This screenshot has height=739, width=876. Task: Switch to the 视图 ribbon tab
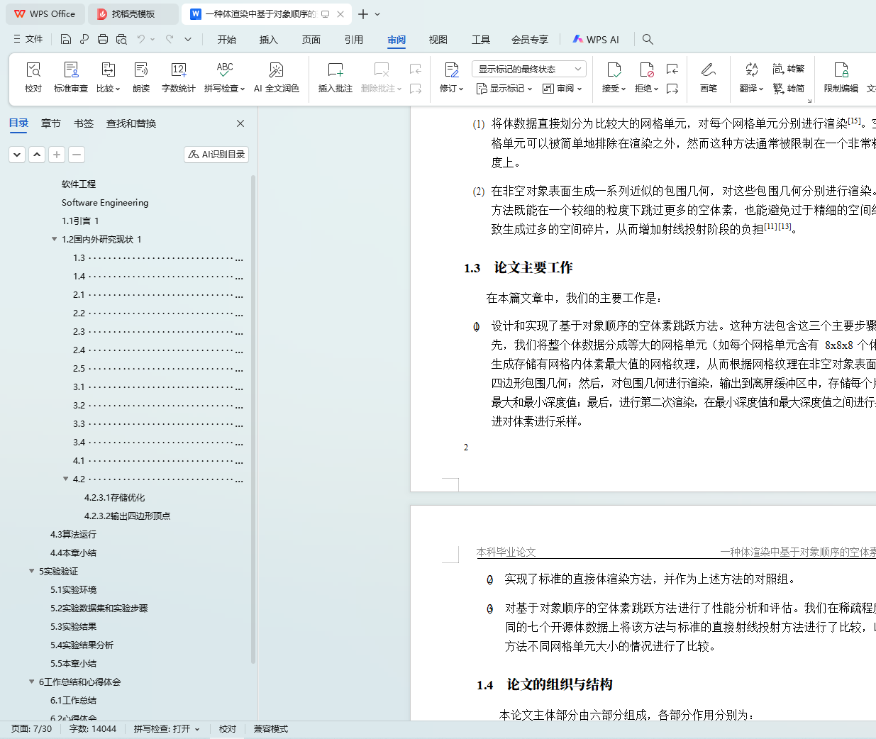click(x=438, y=40)
